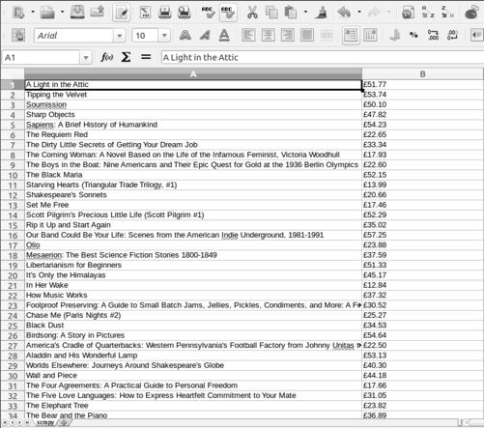The image size is (484, 428).
Task: Run the Spelling check icon
Action: coord(208,13)
